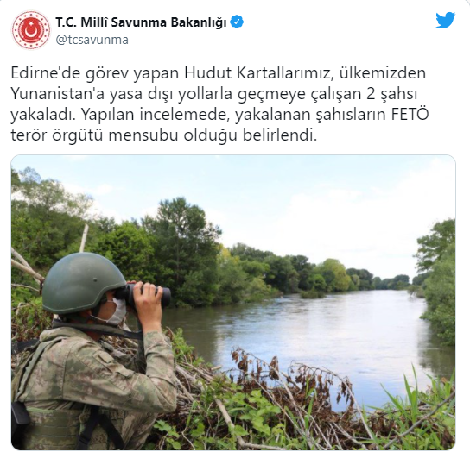Click the blue verified badge
This screenshot has width=470, height=452.
click(x=237, y=22)
